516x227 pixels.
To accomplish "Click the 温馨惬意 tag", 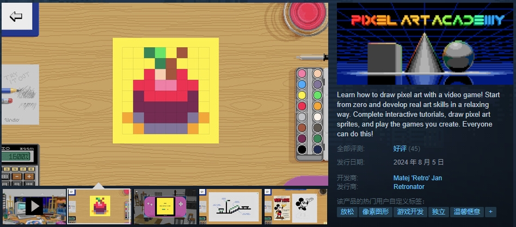I will pos(467,212).
